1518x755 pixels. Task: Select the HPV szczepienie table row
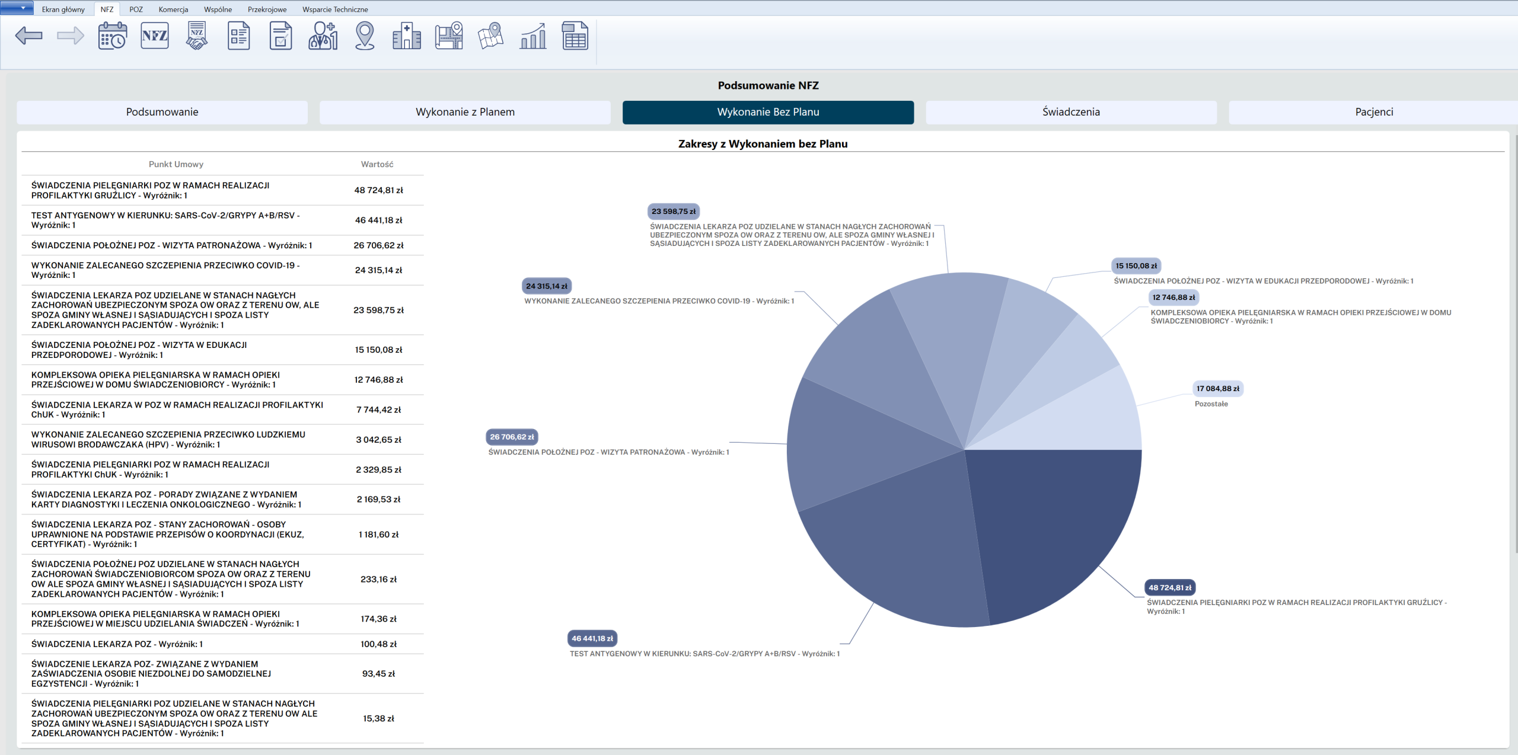223,440
